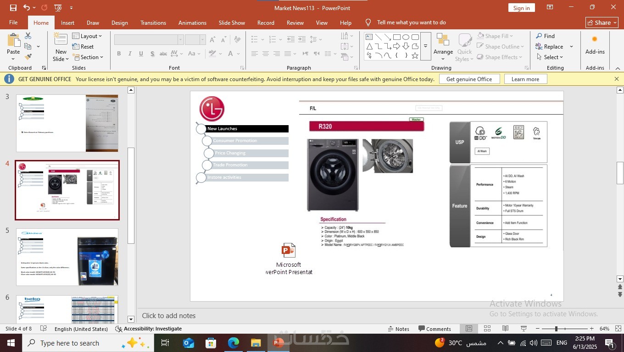Start Slide Show from status bar
The image size is (624, 352).
[524, 329]
